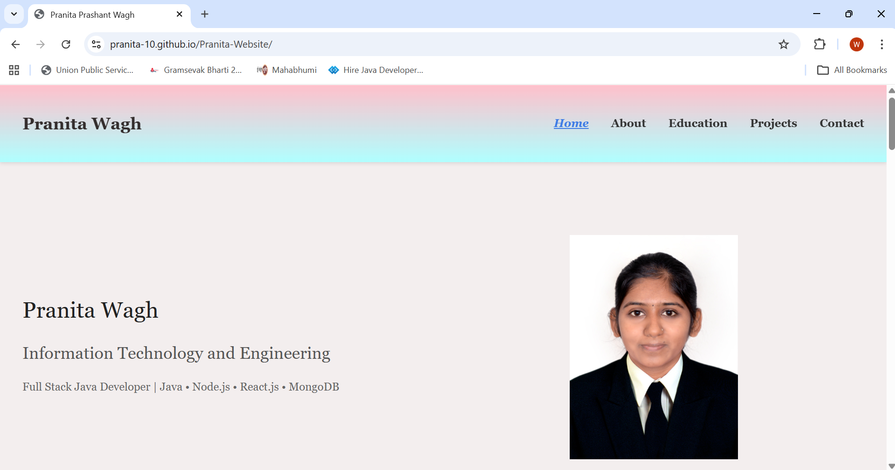Click the page reload icon
This screenshot has height=470, width=895.
click(x=66, y=44)
